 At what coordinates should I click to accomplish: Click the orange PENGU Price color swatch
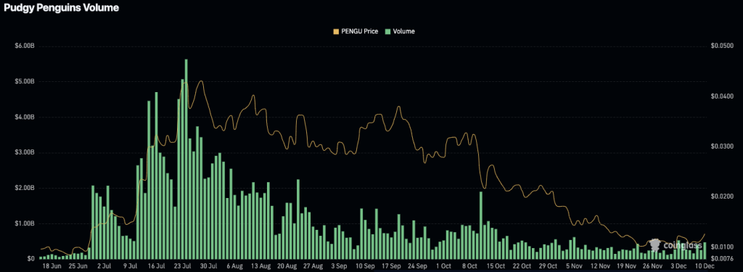point(337,31)
